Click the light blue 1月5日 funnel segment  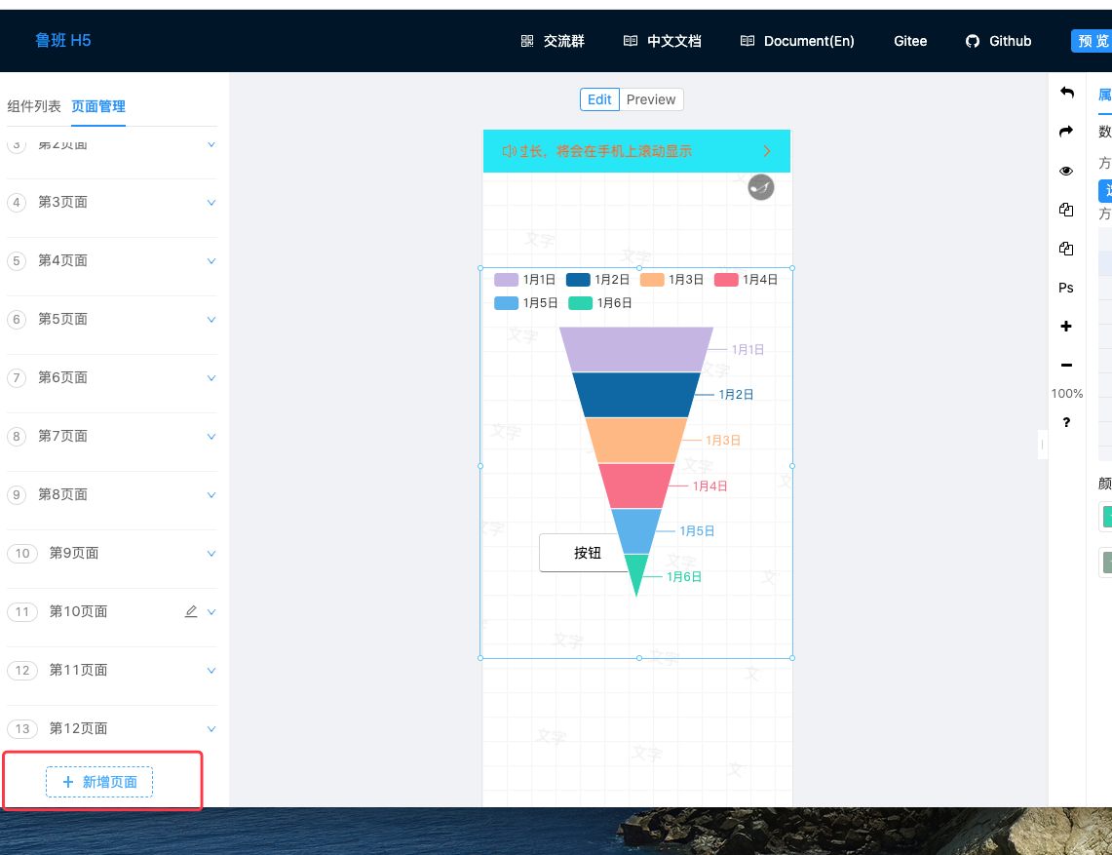[x=636, y=531]
